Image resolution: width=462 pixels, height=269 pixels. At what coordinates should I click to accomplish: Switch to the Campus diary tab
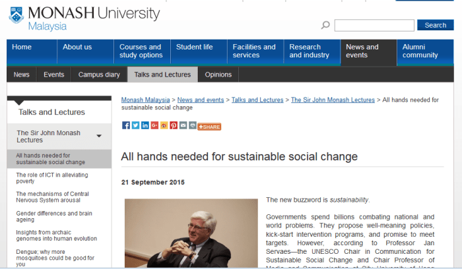99,75
